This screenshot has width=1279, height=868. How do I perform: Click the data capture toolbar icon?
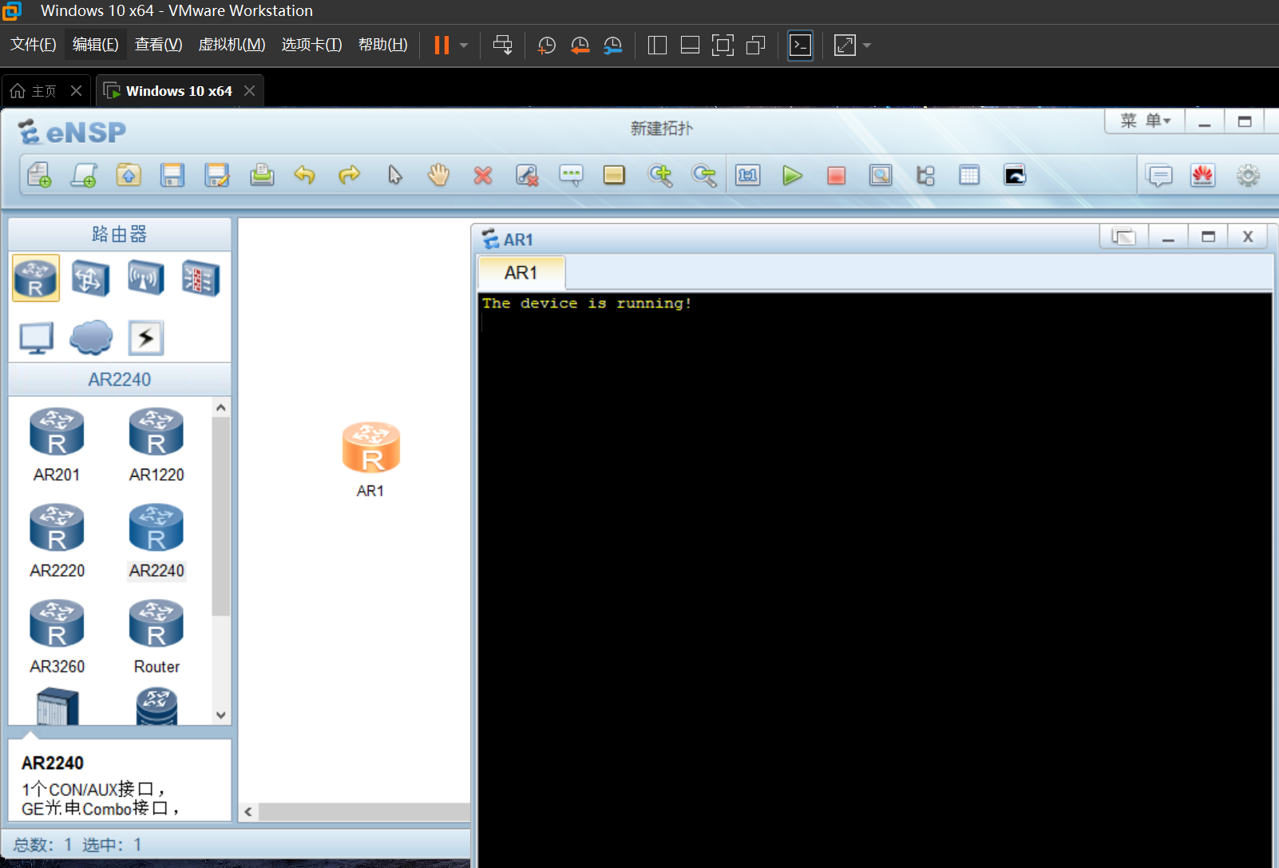[881, 175]
